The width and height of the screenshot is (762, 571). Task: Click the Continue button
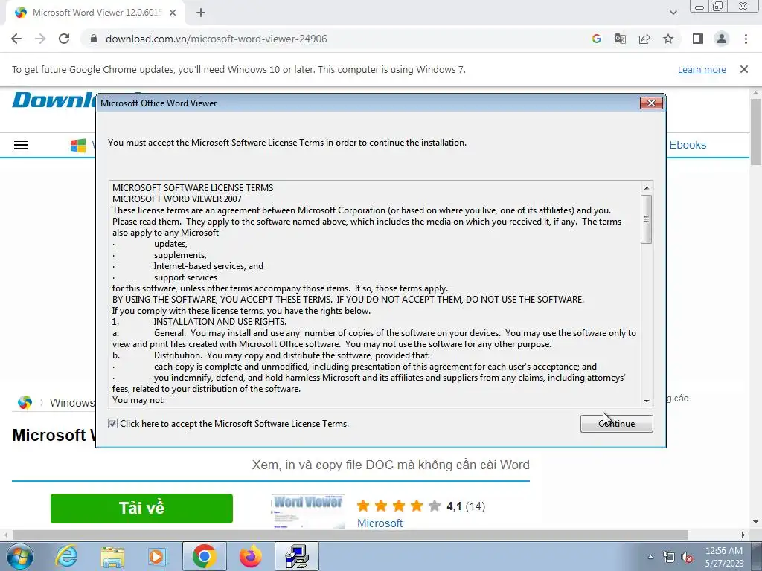[617, 423]
